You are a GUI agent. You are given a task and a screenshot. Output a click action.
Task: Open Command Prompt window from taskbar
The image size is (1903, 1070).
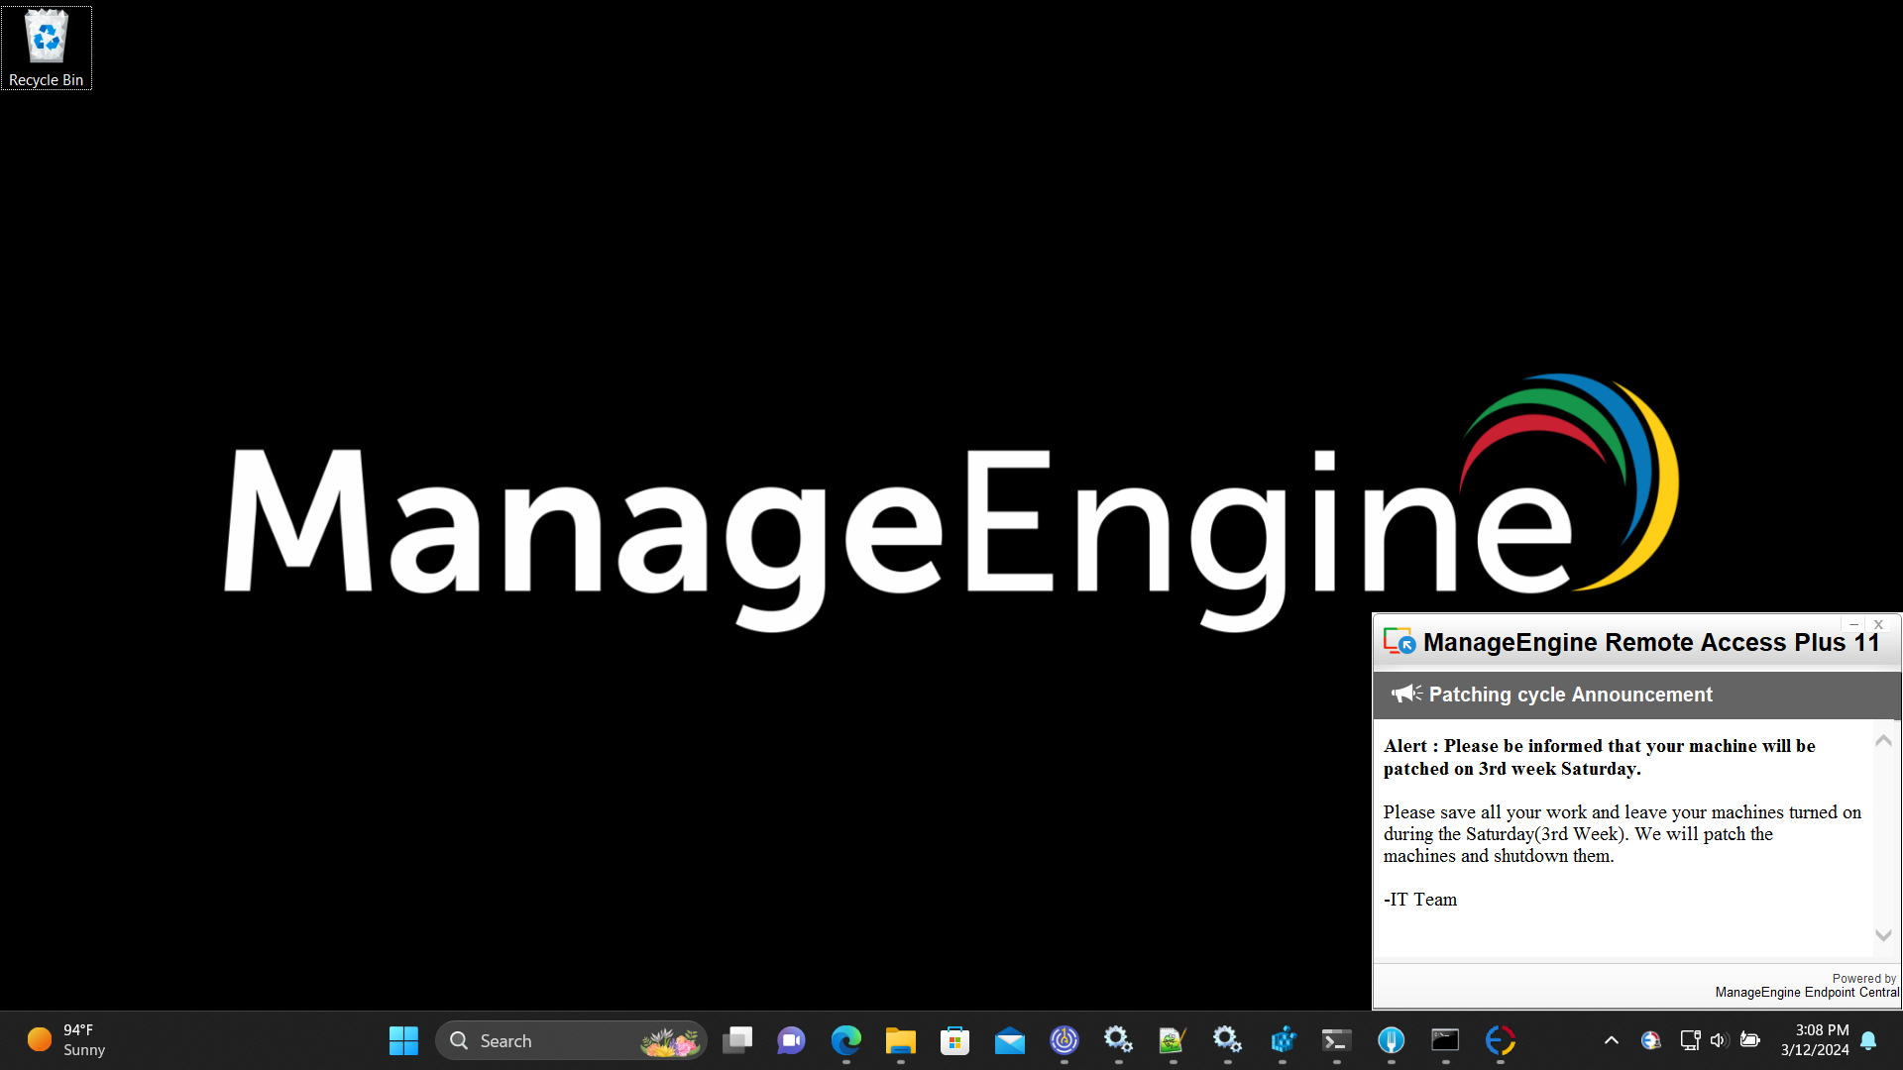(1445, 1040)
